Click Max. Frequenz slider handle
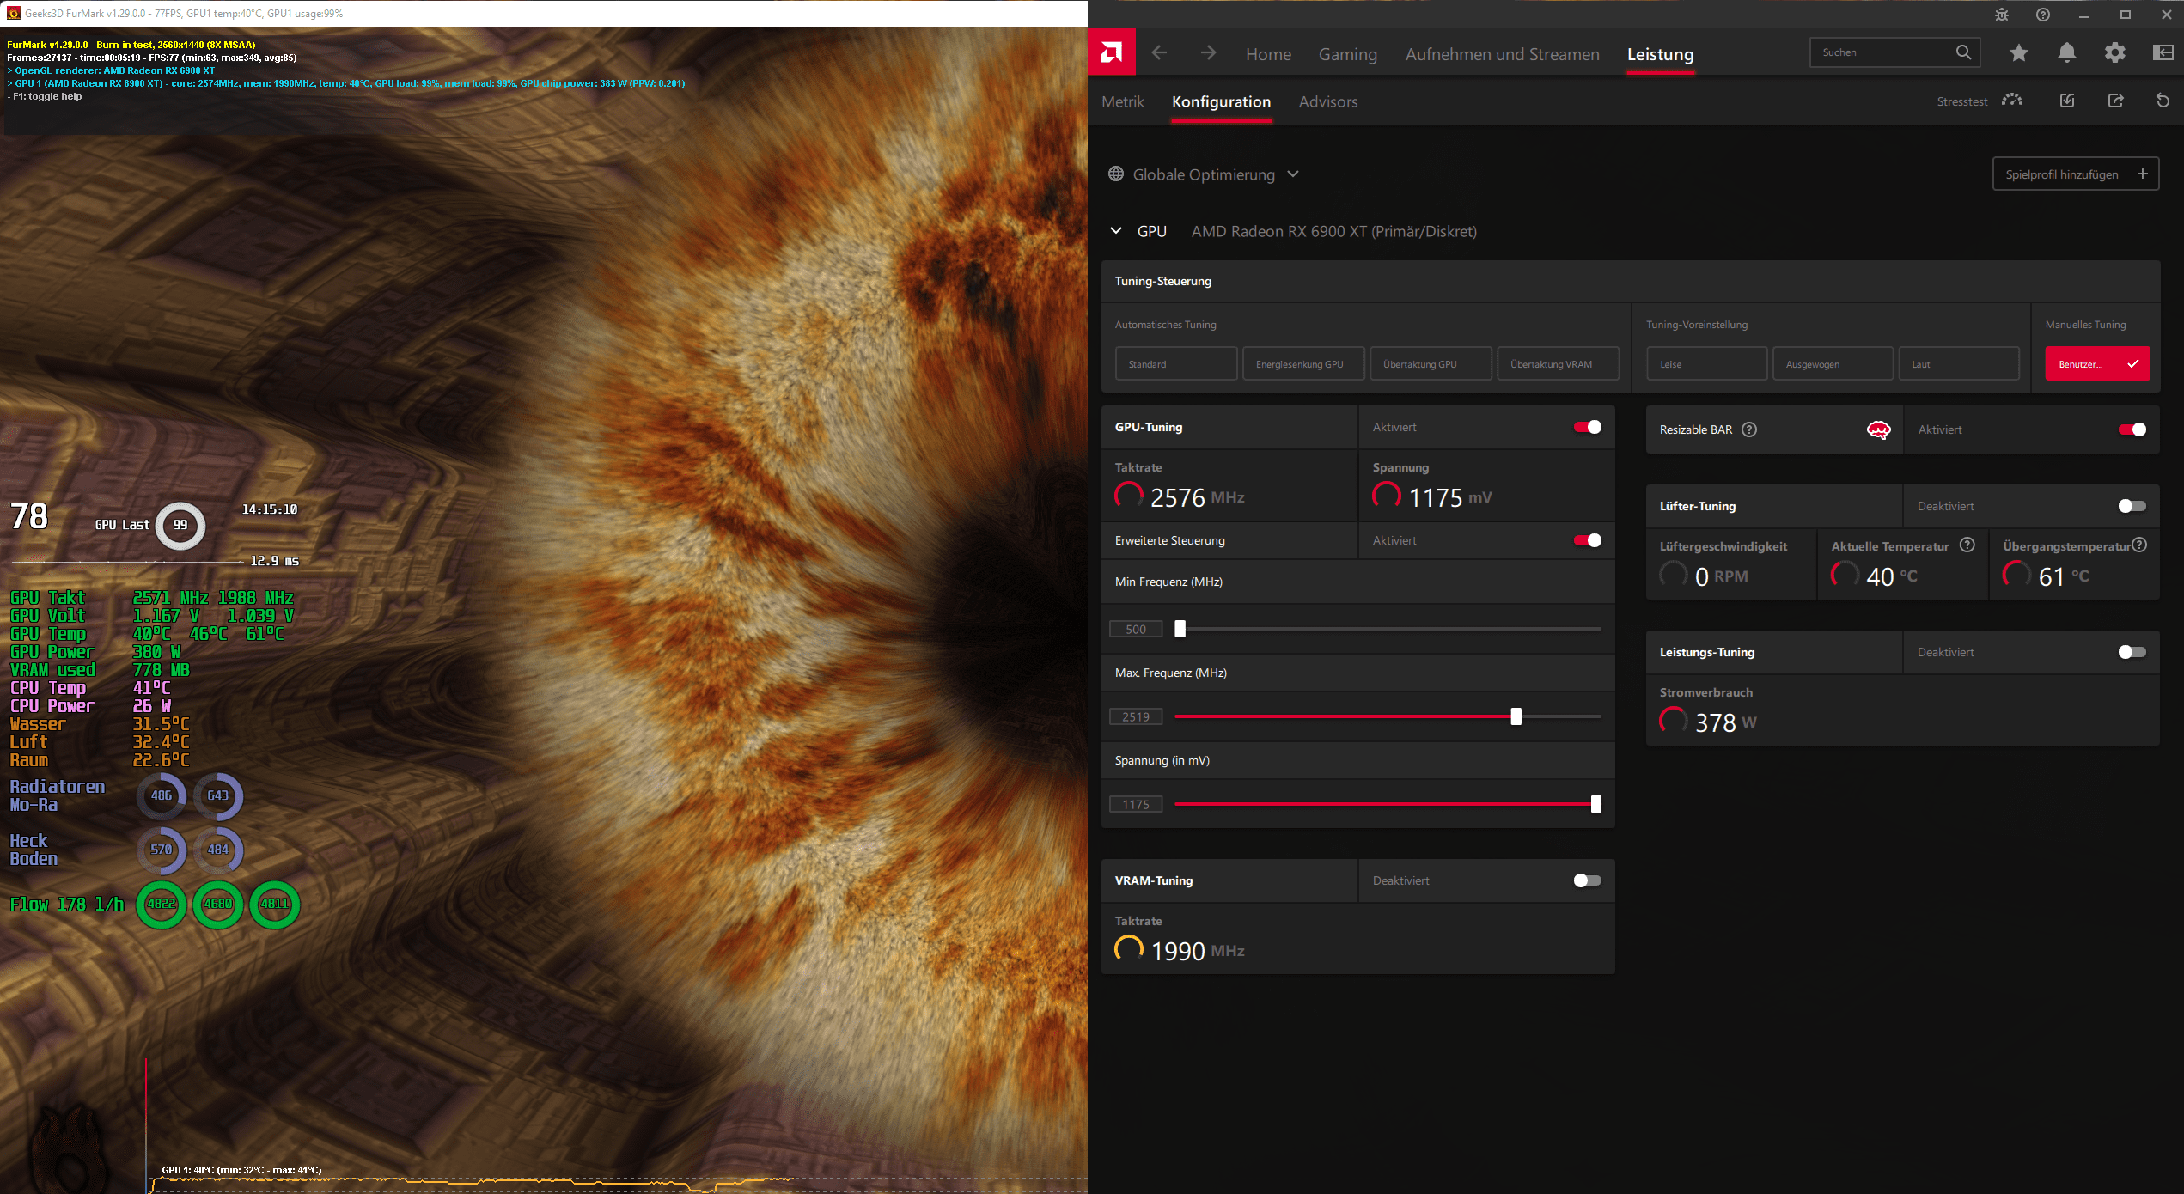This screenshot has width=2184, height=1194. coord(1516,716)
